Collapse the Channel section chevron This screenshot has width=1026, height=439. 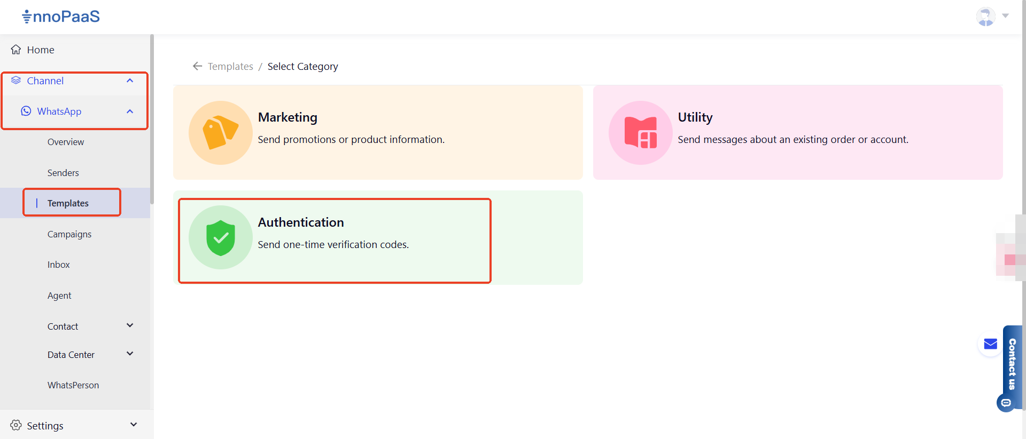coord(130,81)
